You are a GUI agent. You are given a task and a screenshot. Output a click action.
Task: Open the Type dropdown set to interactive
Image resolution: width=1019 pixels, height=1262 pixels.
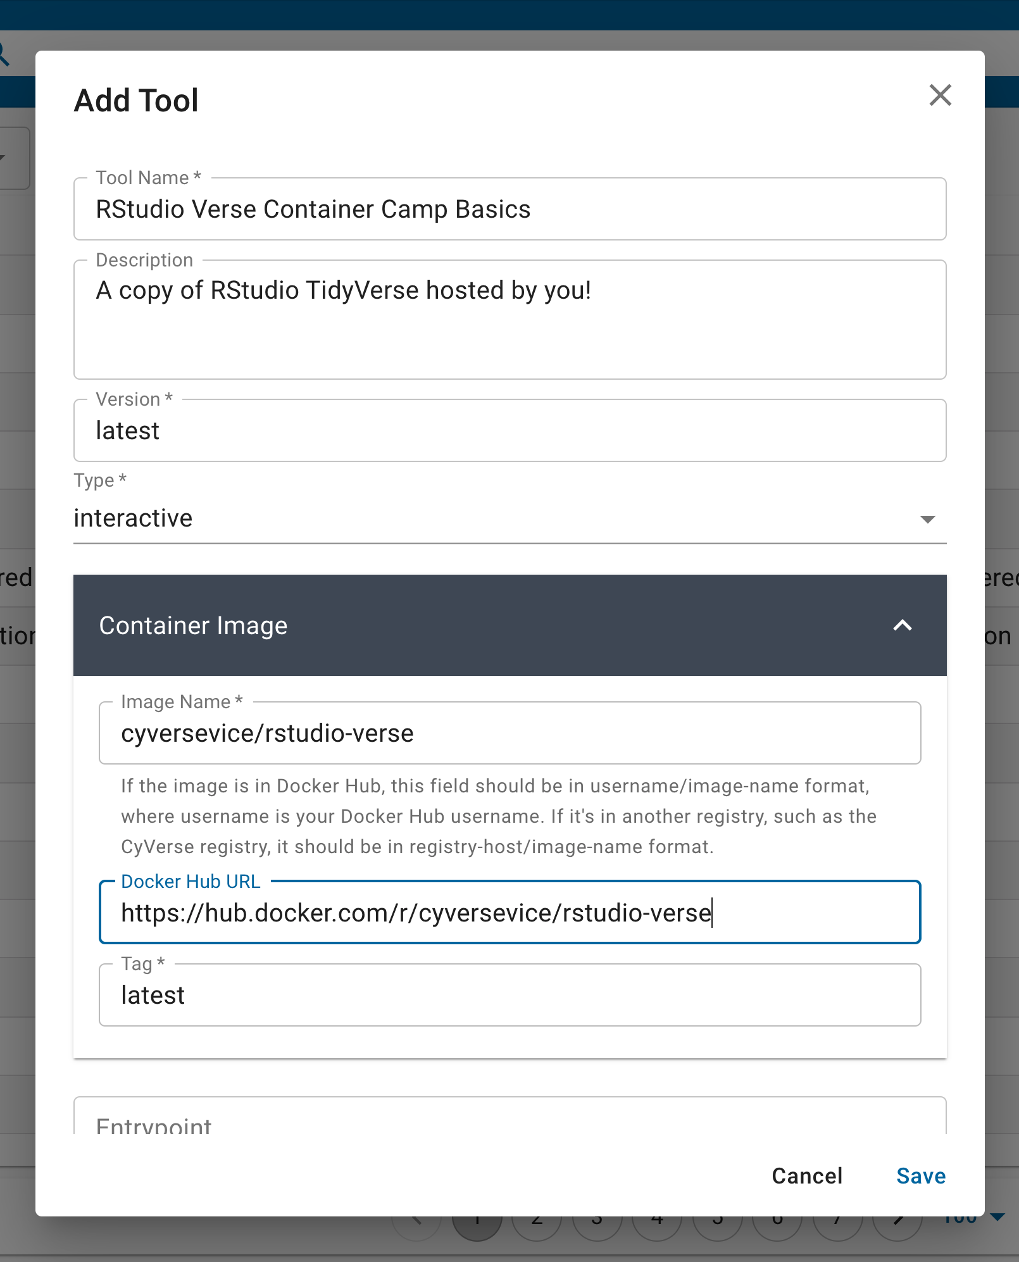[509, 518]
